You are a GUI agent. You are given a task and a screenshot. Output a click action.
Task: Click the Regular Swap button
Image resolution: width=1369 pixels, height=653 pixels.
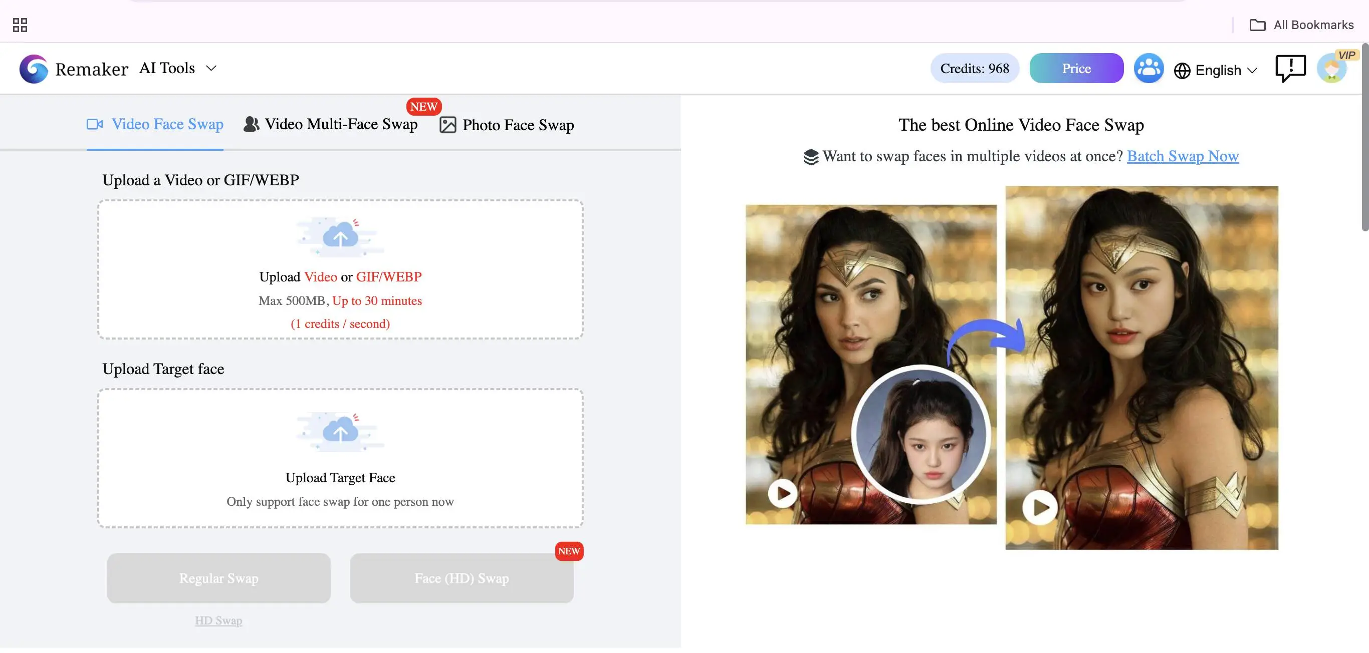218,578
